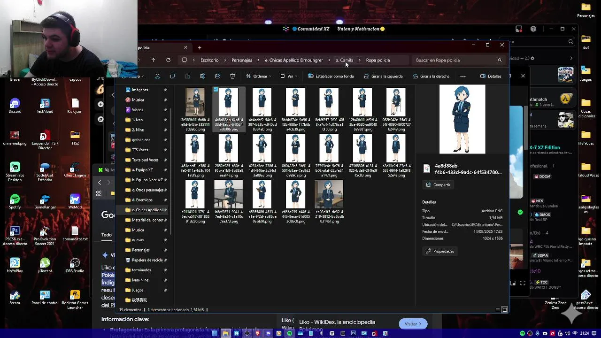601x338 pixels.
Task: Open d. Enemigos folder in sidebar
Action: point(142,200)
